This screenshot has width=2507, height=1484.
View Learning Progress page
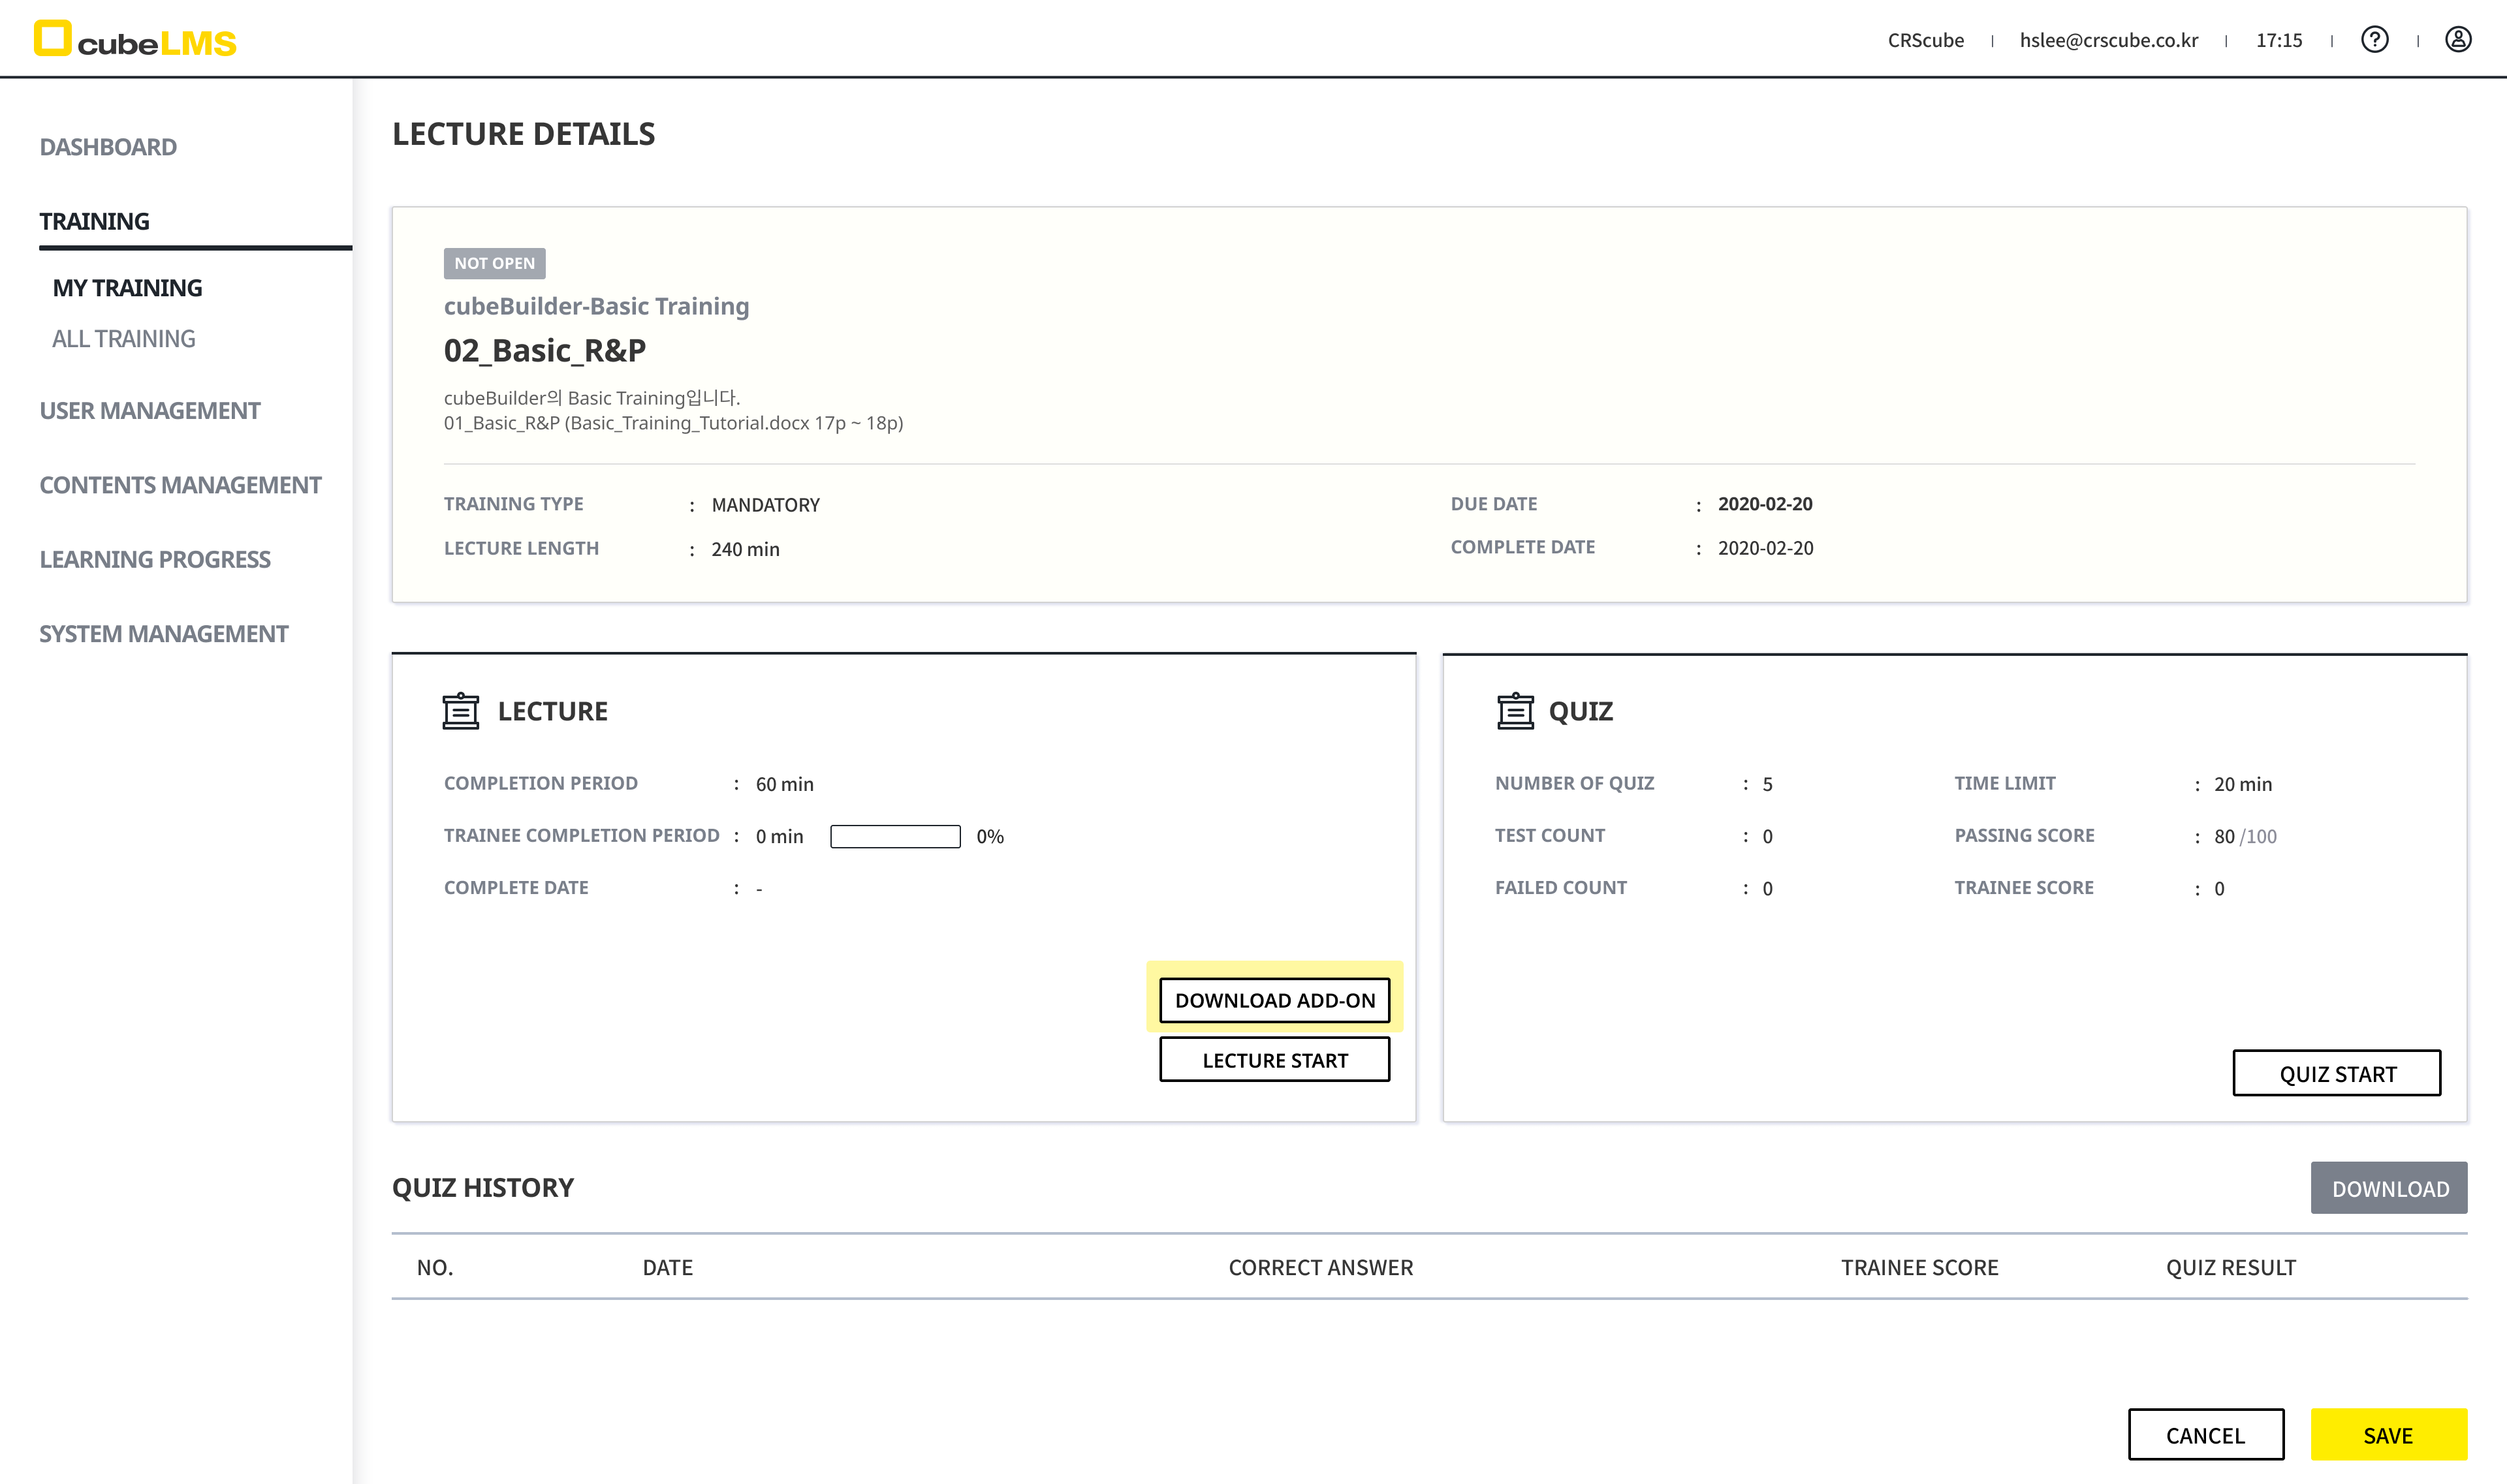(x=155, y=559)
